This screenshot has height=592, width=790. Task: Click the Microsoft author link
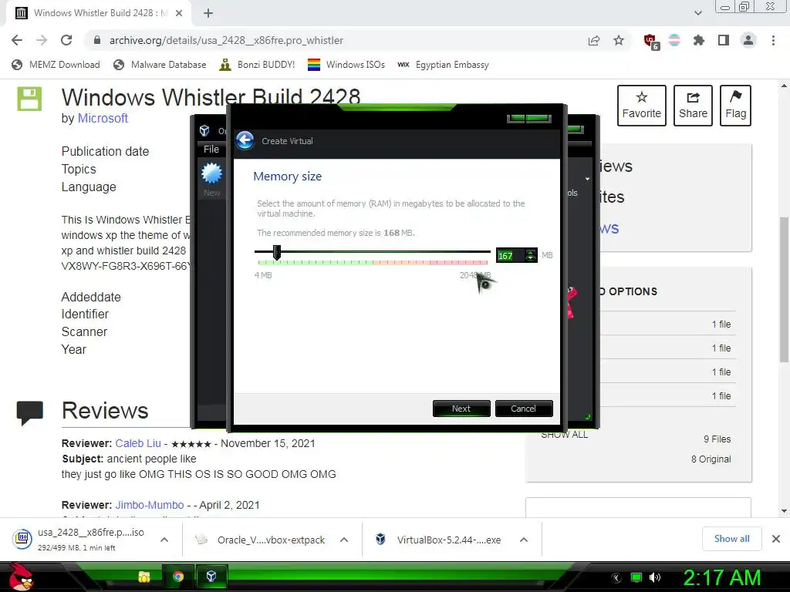[x=103, y=118]
